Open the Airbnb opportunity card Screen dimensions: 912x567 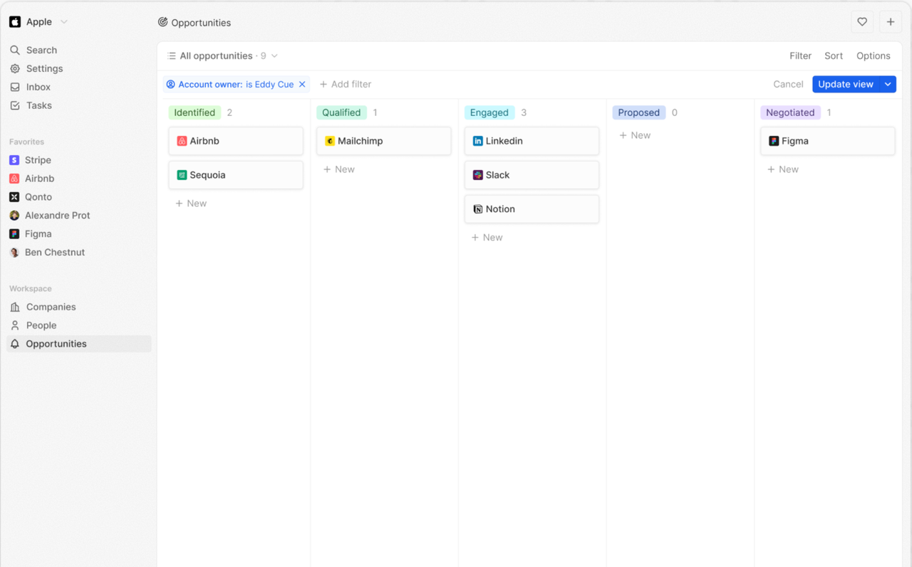tap(236, 142)
